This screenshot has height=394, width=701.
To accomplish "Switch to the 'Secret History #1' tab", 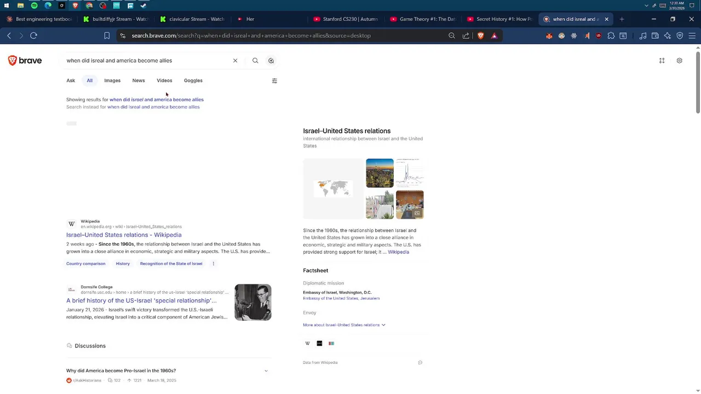I will click(499, 19).
